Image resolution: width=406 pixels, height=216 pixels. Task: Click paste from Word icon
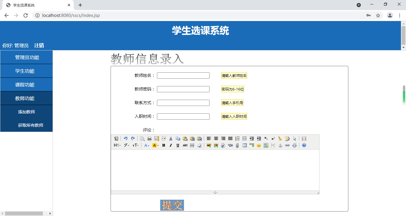[199, 139]
